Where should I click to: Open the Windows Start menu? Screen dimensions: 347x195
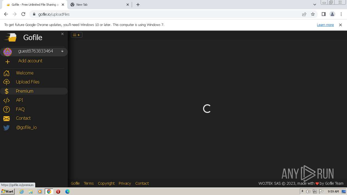point(7,191)
